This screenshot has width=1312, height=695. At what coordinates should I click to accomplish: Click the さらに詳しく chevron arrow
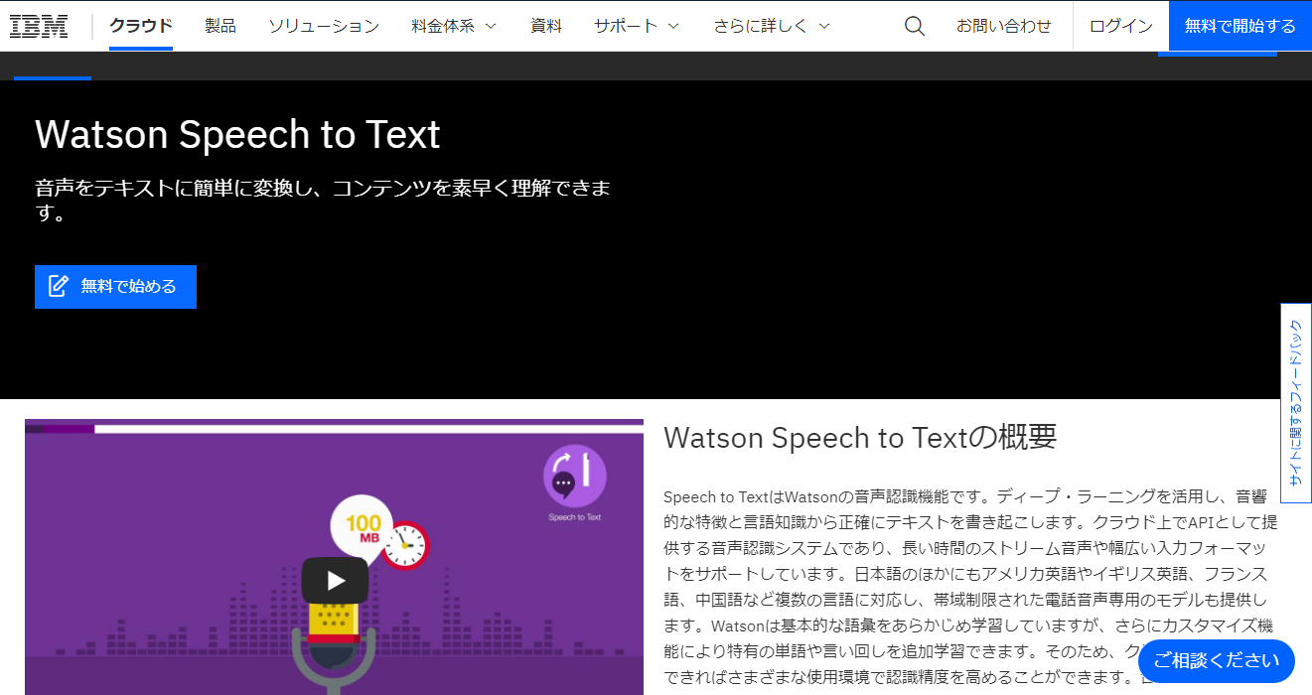pyautogui.click(x=823, y=27)
